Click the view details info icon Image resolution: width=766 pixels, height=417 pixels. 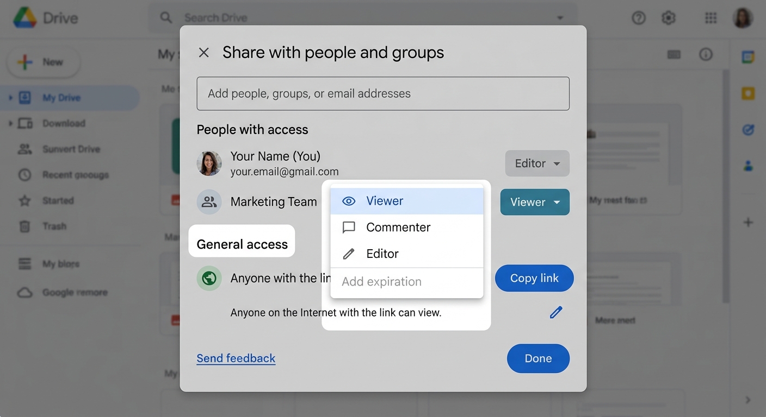pyautogui.click(x=706, y=54)
